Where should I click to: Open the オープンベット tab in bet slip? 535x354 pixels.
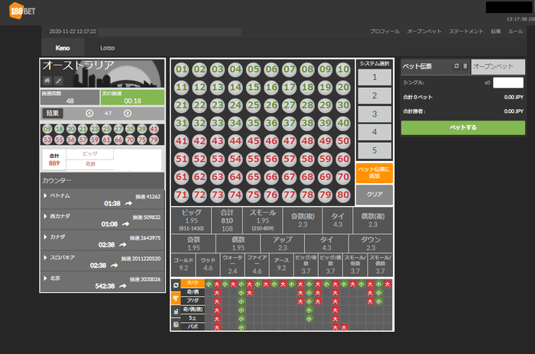[x=498, y=67]
